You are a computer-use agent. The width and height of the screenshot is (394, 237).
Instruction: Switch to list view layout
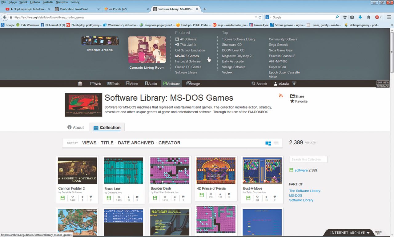276,143
